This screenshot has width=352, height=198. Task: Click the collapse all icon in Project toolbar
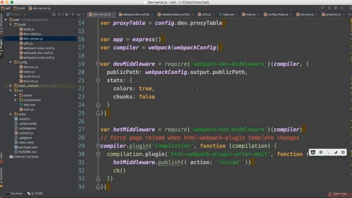point(59,14)
